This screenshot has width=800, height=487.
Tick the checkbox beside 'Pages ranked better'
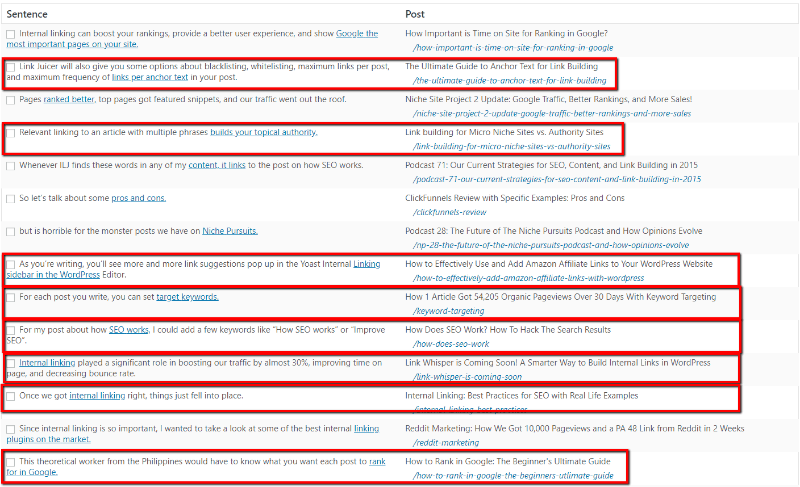[x=11, y=100]
